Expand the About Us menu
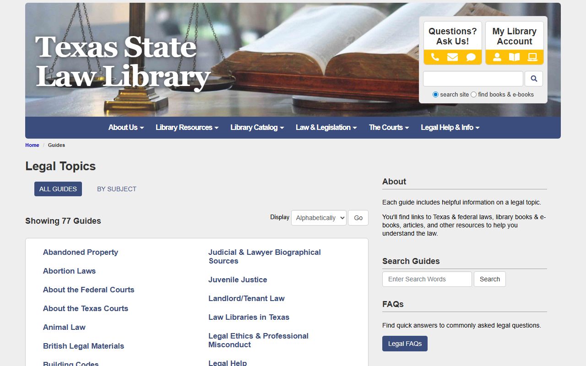586x366 pixels. tap(126, 128)
